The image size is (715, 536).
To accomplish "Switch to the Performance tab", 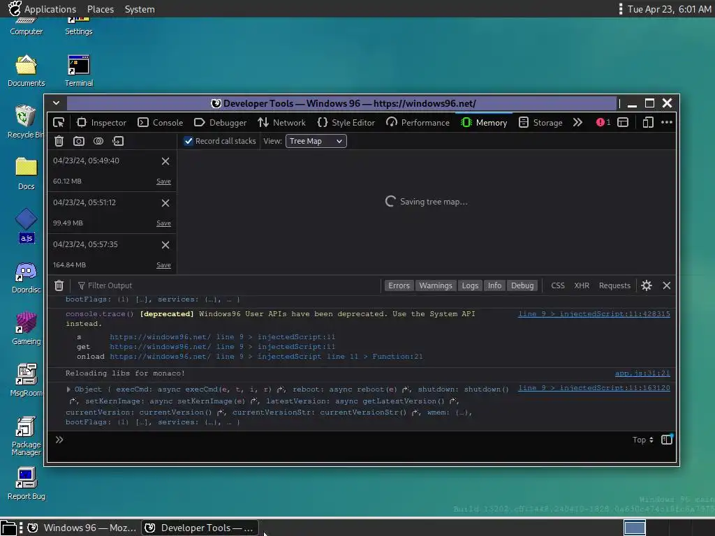I will 418,123.
